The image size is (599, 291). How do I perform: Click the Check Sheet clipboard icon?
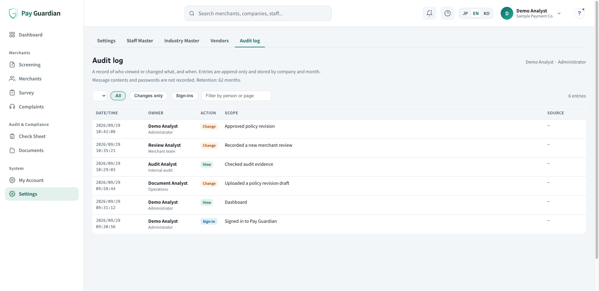pos(12,136)
